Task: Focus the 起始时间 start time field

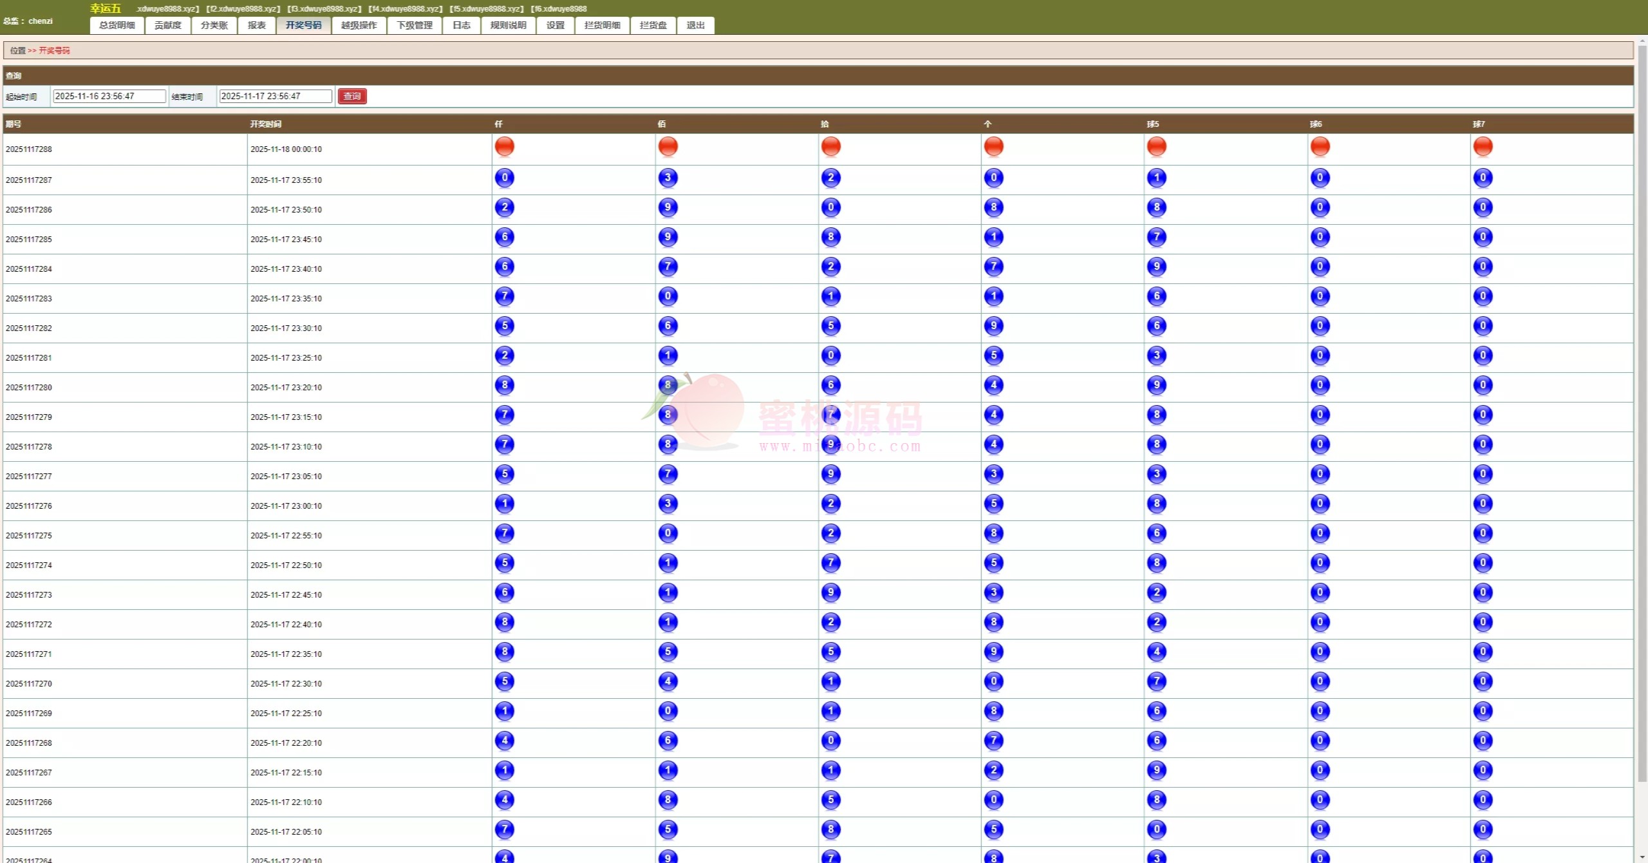Action: (109, 96)
